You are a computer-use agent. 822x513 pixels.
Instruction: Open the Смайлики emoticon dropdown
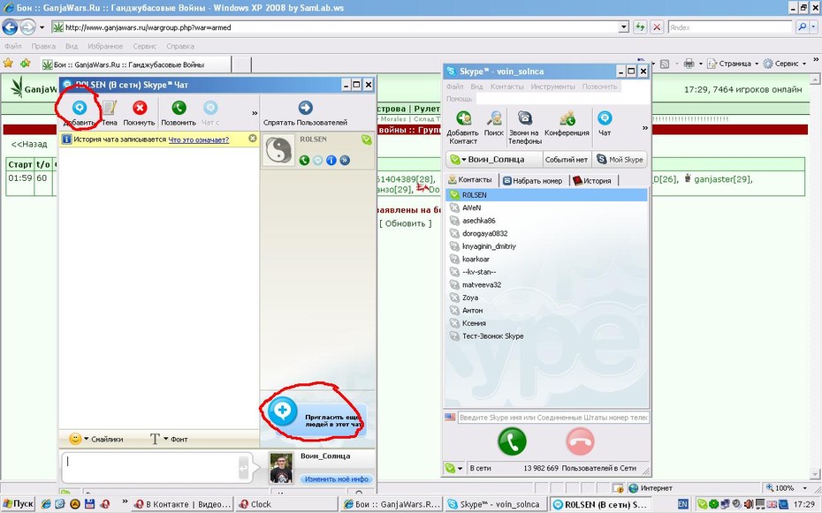click(x=96, y=439)
